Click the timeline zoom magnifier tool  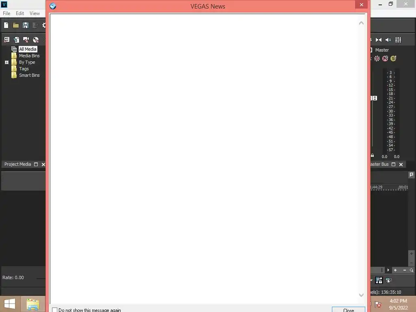(x=412, y=270)
